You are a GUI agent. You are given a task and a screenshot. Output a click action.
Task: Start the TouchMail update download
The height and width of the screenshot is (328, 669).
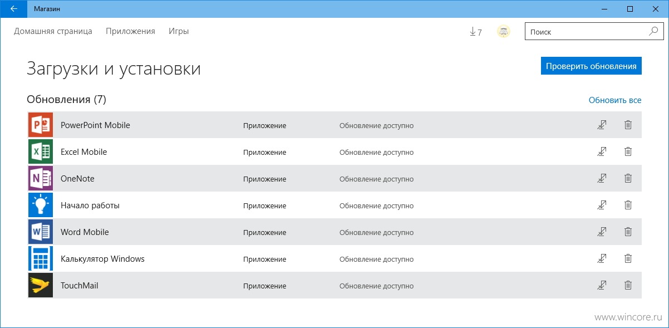pyautogui.click(x=601, y=286)
